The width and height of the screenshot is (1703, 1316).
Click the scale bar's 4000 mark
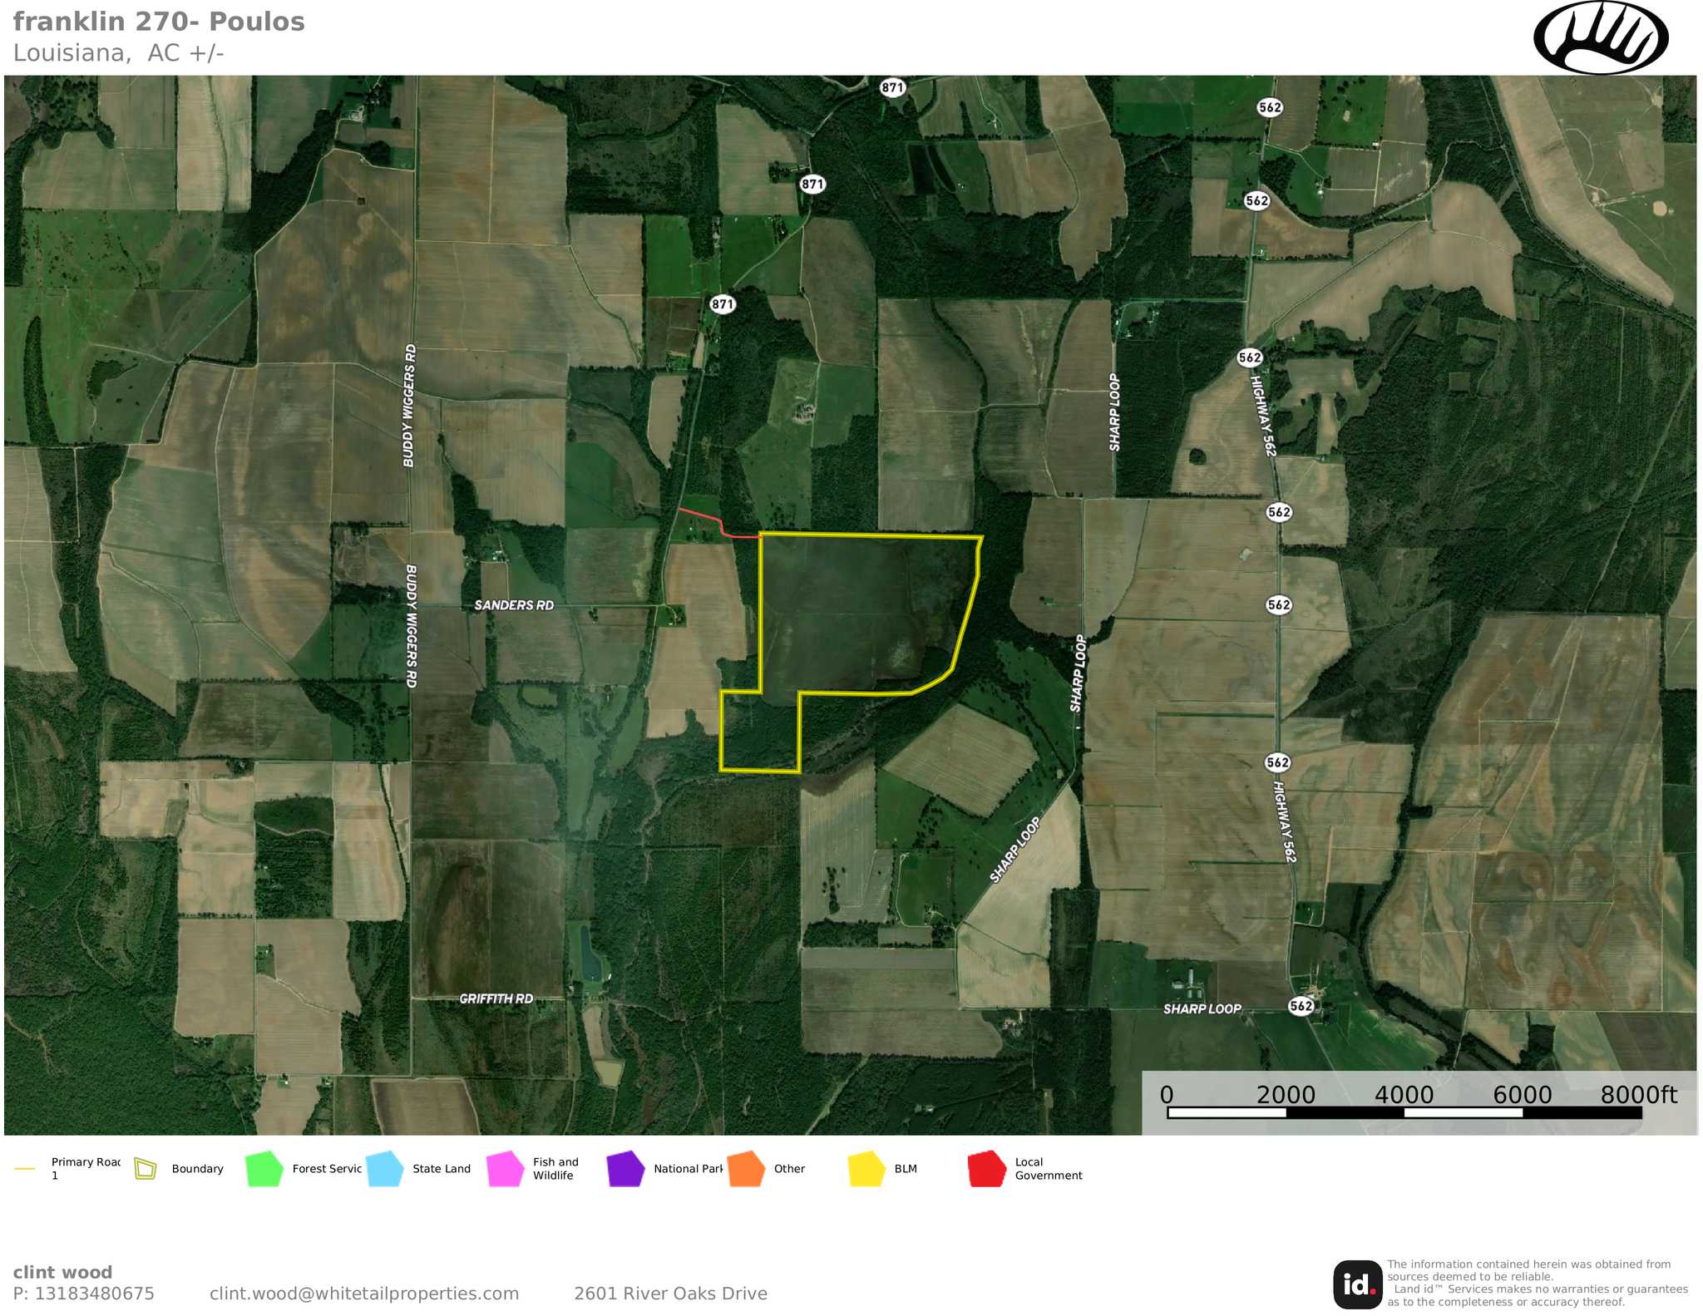point(1404,1096)
